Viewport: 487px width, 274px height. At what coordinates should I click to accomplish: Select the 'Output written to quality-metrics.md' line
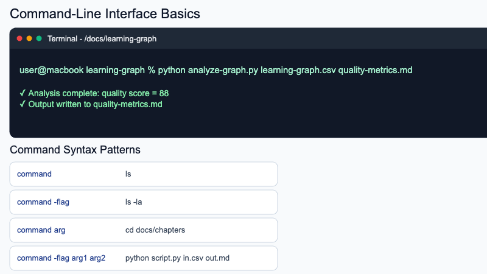(95, 104)
